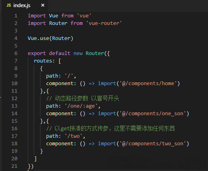The height and width of the screenshot is (171, 208).
Task: Click the '@/components/home' import path
Action: coord(148,84)
